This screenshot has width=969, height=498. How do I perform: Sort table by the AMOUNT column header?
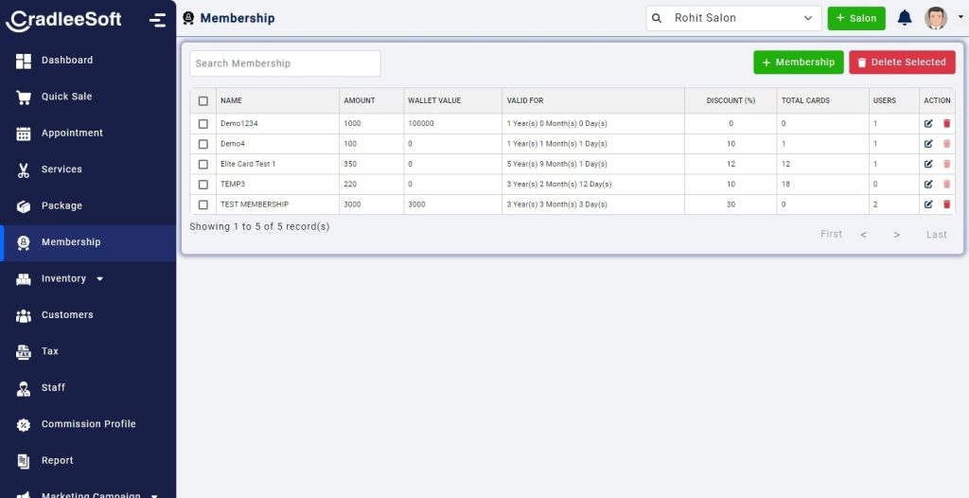pos(360,100)
